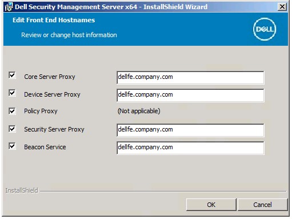The image size is (292, 219).
Task: Click the Cancel button
Action: pos(262,205)
